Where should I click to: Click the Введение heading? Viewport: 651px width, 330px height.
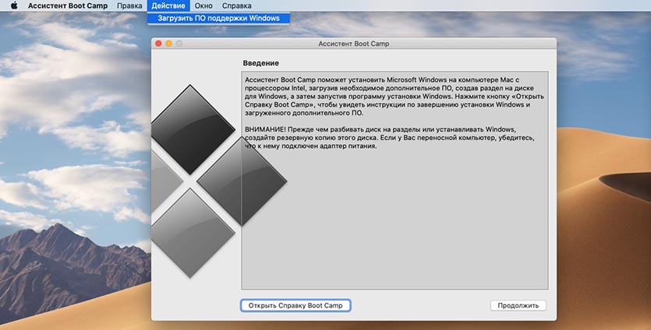(x=260, y=63)
